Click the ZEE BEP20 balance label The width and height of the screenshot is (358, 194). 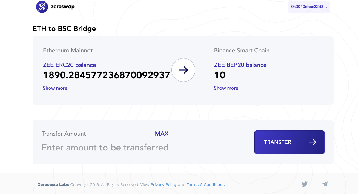point(240,65)
